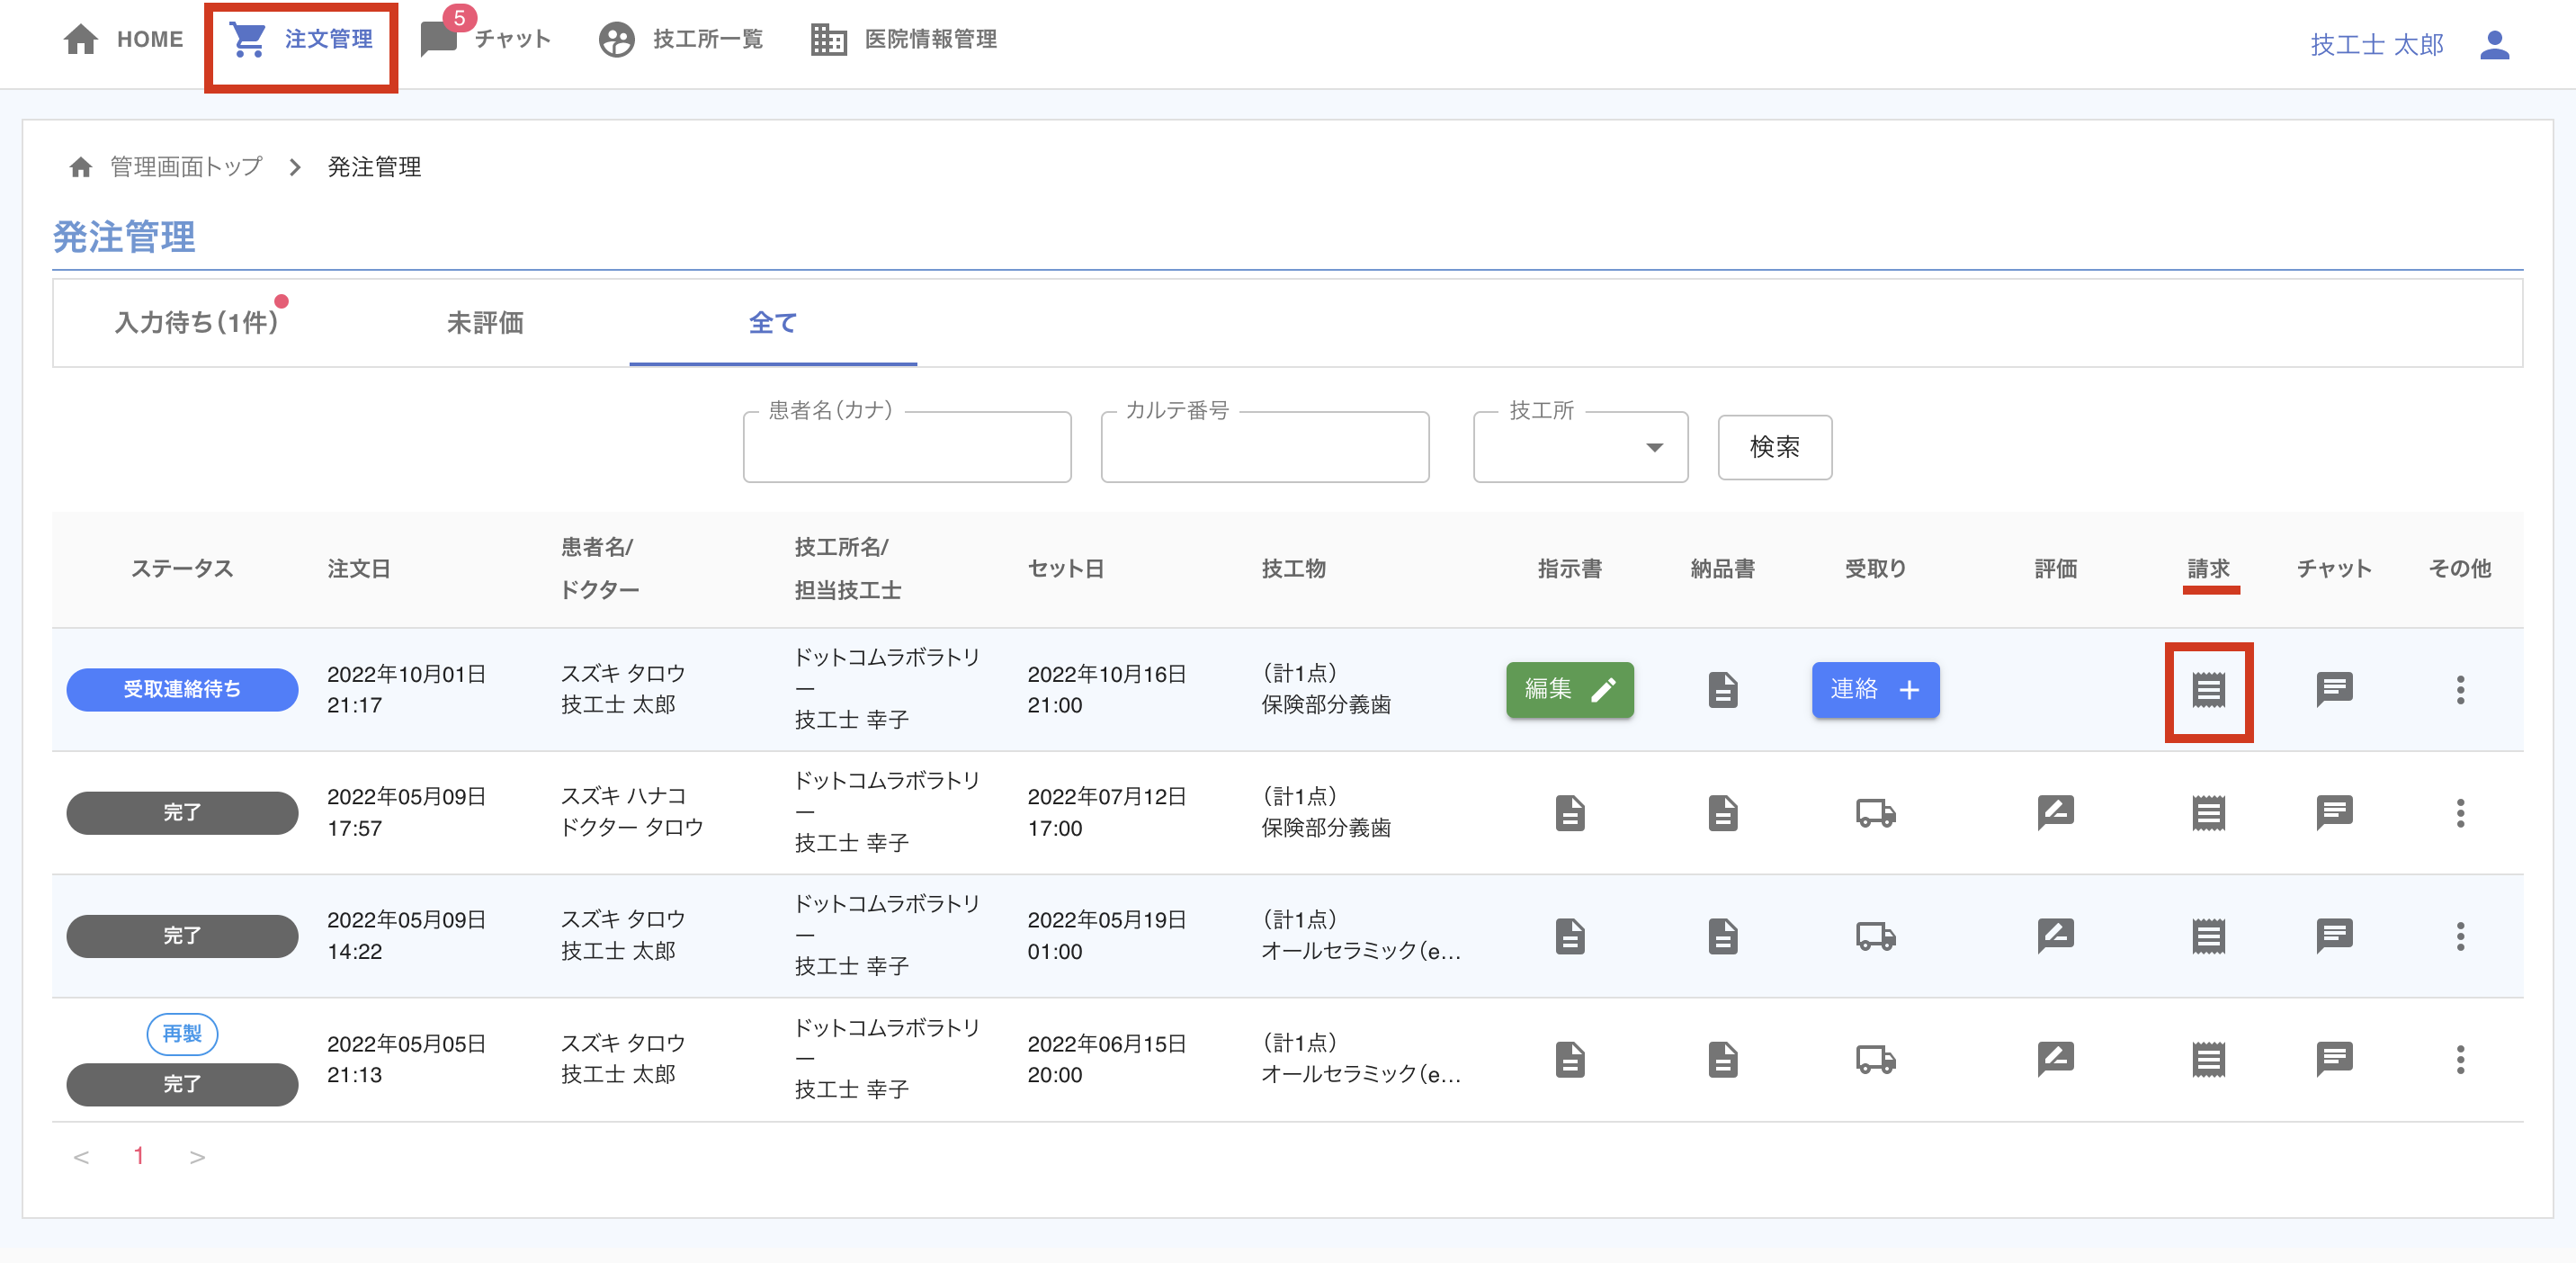Select the 入力待ち(1件) tab
This screenshot has width=2576, height=1263.
point(197,323)
